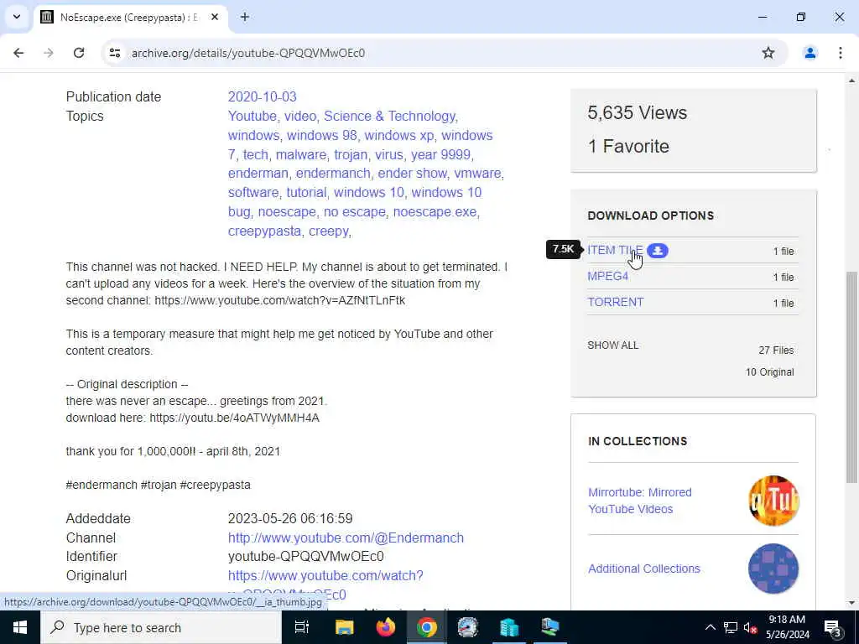
Task: Open File Explorer from the taskbar
Action: [345, 627]
